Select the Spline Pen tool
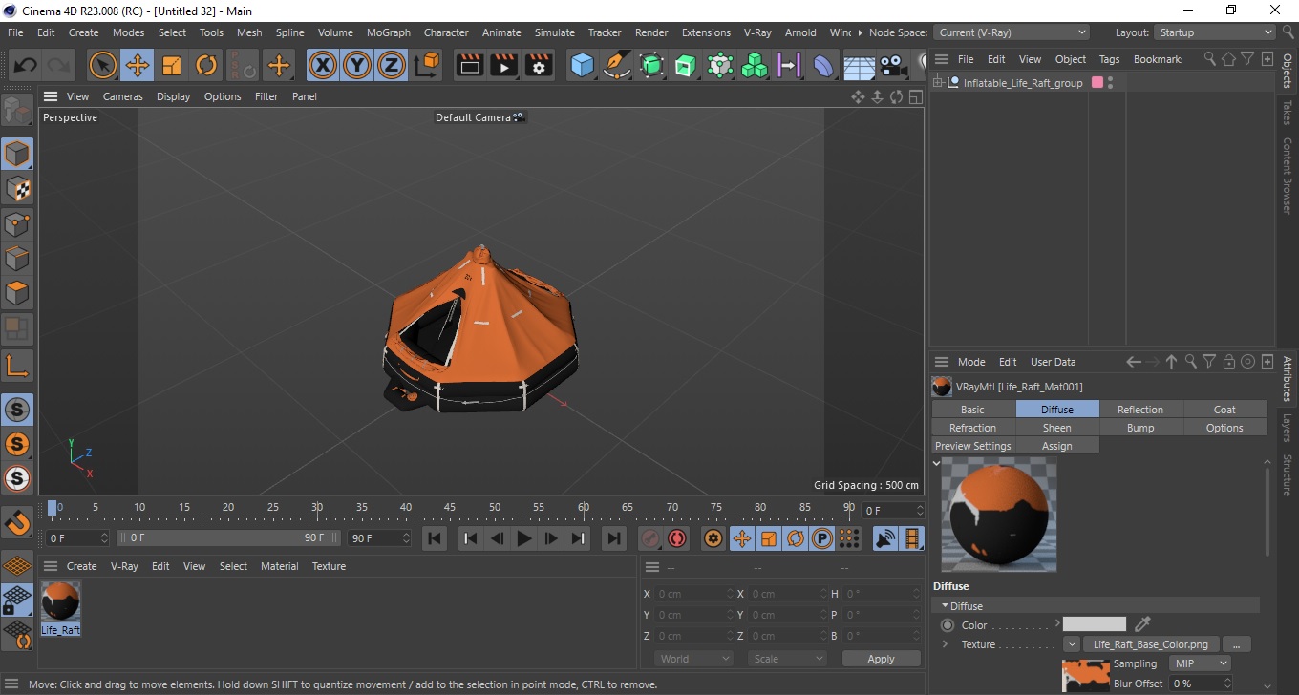Screen dimensions: 1299x695 [x=617, y=65]
